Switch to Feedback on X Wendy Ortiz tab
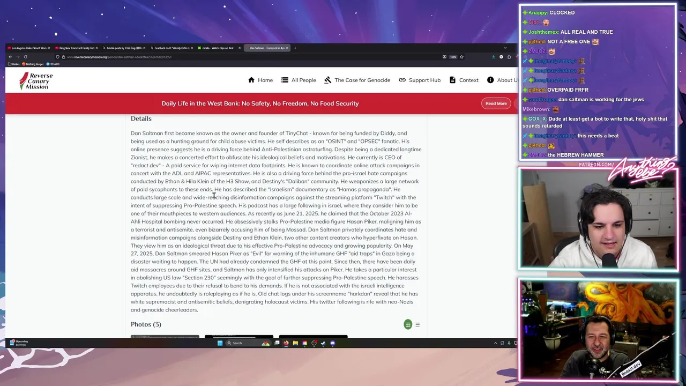The height and width of the screenshot is (386, 686). (171, 48)
